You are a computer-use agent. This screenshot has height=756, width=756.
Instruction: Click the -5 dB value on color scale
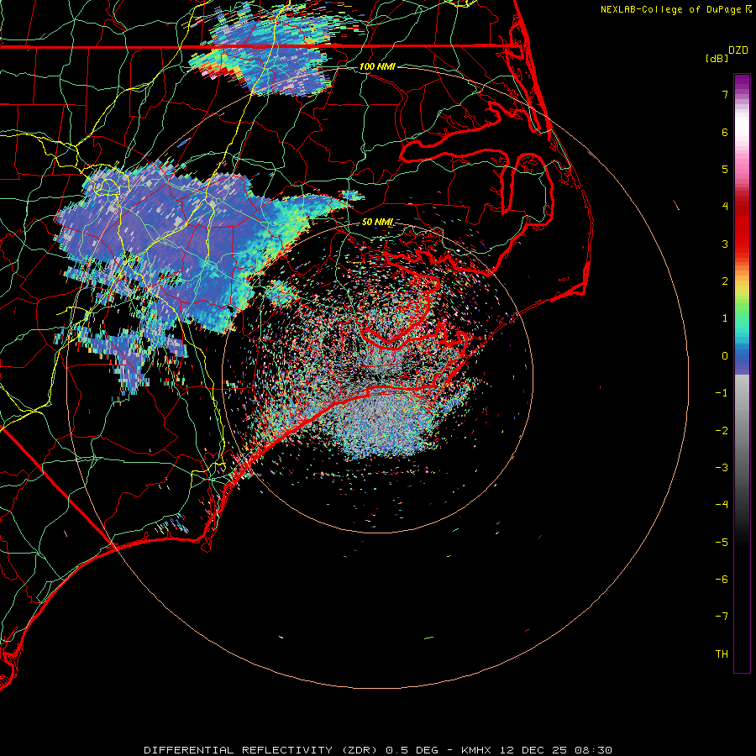pos(722,543)
